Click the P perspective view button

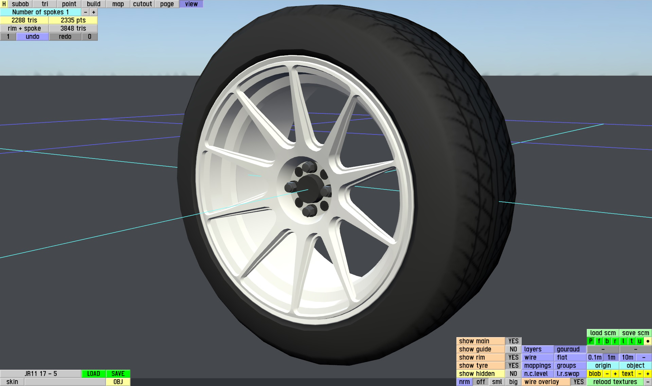pyautogui.click(x=591, y=341)
